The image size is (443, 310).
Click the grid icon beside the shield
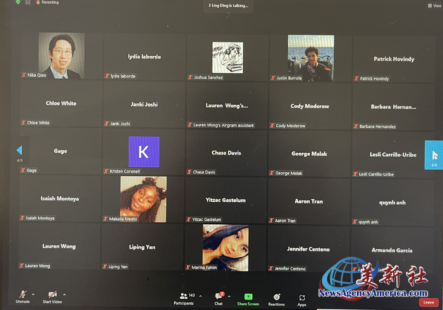click(x=28, y=2)
